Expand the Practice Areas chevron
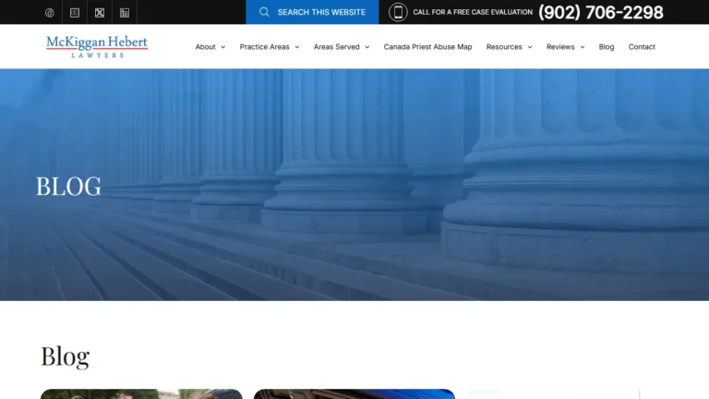Viewport: 709px width, 399px height. point(297,47)
